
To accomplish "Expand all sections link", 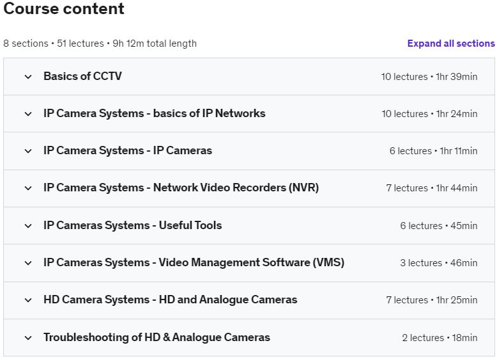I will point(450,44).
